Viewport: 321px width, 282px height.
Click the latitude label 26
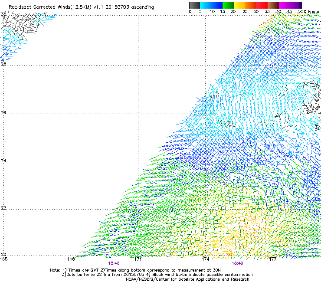tap(3, 112)
